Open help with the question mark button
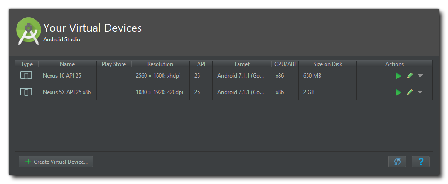 (x=420, y=162)
